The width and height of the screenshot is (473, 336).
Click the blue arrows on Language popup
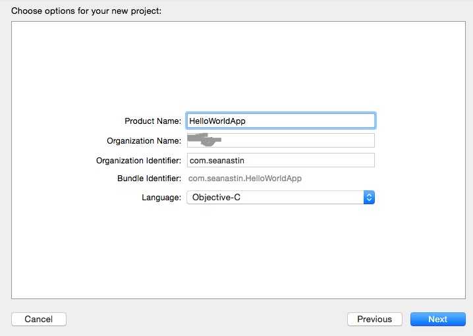[369, 198]
